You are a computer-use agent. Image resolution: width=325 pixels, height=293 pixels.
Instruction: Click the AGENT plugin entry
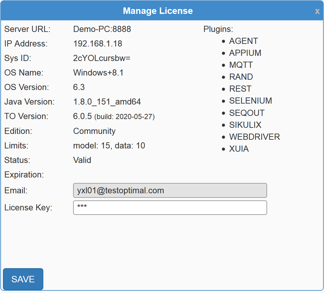243,41
